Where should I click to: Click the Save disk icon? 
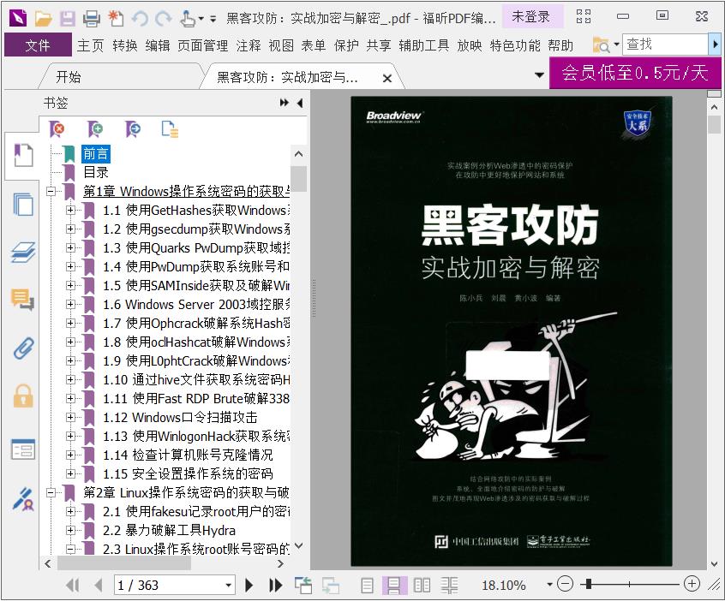pos(68,18)
